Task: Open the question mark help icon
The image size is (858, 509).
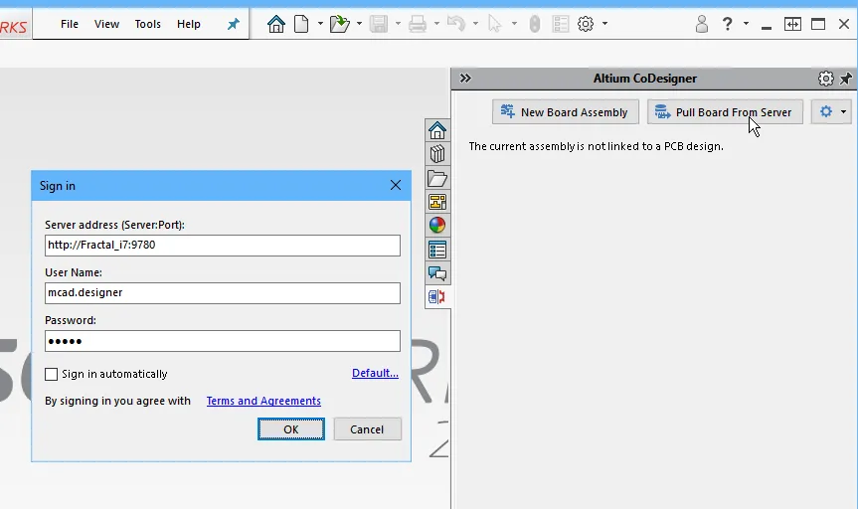Action: pyautogui.click(x=727, y=24)
